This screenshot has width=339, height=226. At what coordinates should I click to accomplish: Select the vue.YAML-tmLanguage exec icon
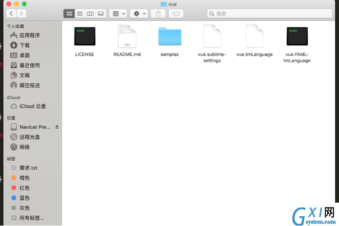click(x=297, y=36)
